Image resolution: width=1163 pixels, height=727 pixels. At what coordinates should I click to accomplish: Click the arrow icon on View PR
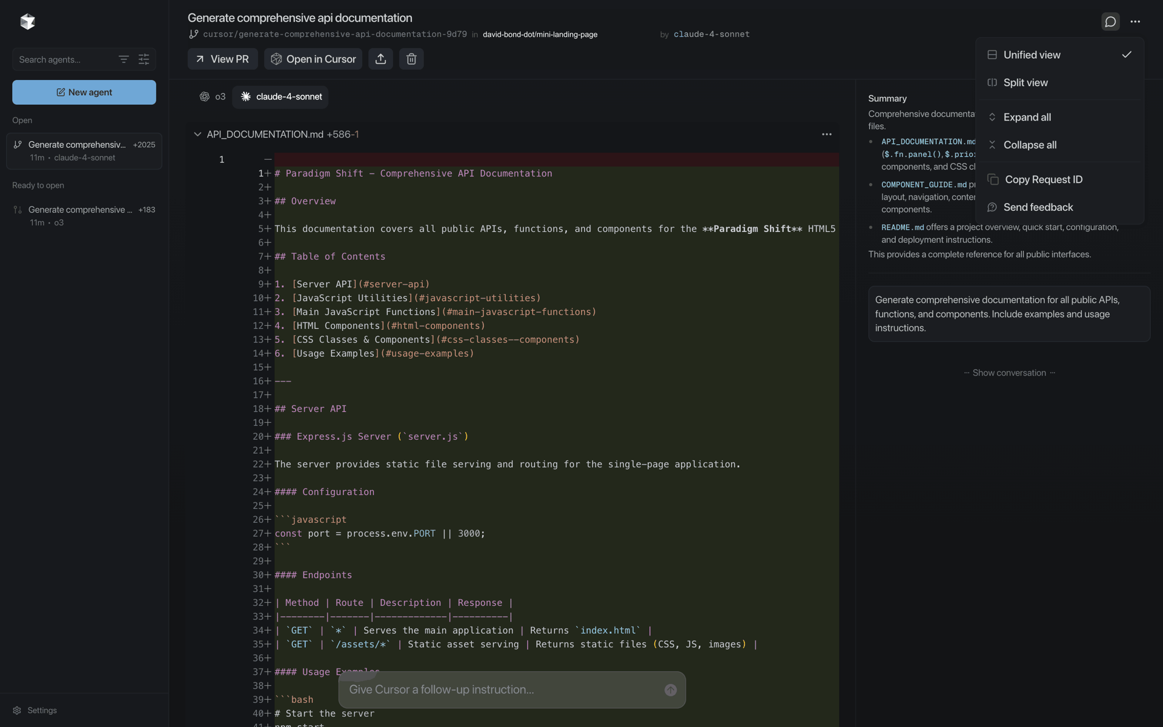[x=200, y=59]
